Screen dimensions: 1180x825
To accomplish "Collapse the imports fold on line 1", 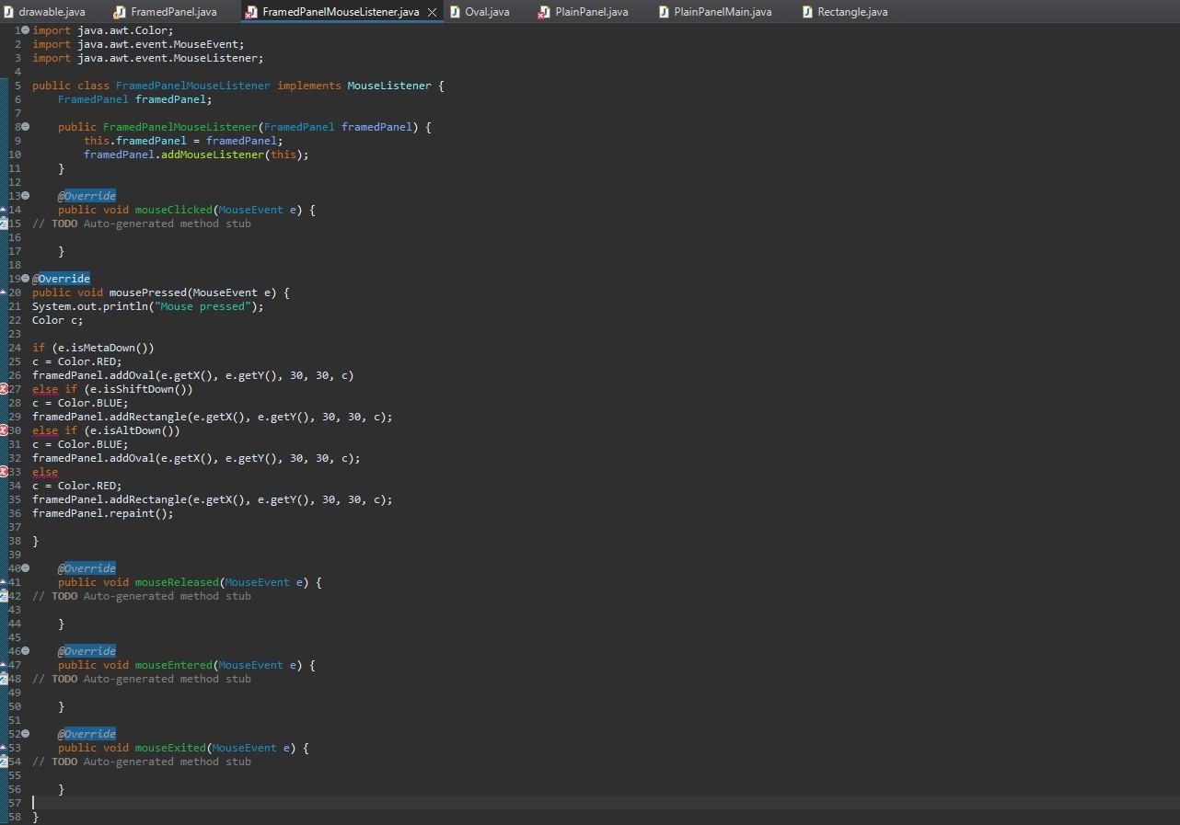I will click(26, 30).
